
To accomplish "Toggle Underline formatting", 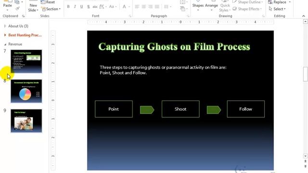I will click(81, 6).
